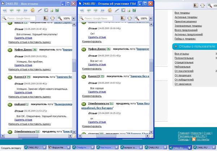Click magnifier zoom icon in Мои отзывы window
Viewport: 217px width, 151px height.
pyautogui.click(x=60, y=18)
